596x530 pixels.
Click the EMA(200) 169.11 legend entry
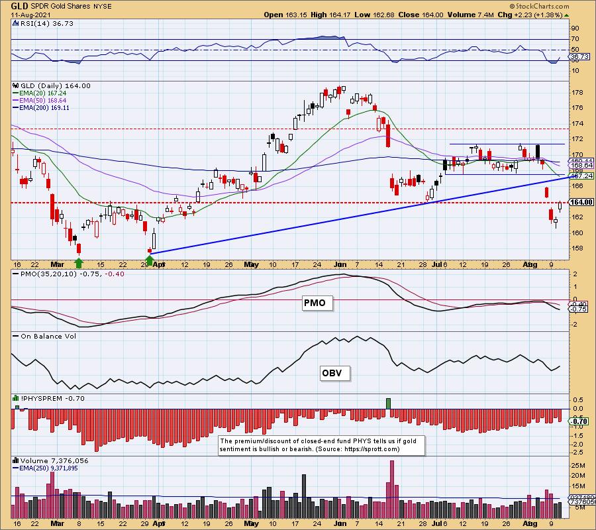point(41,107)
